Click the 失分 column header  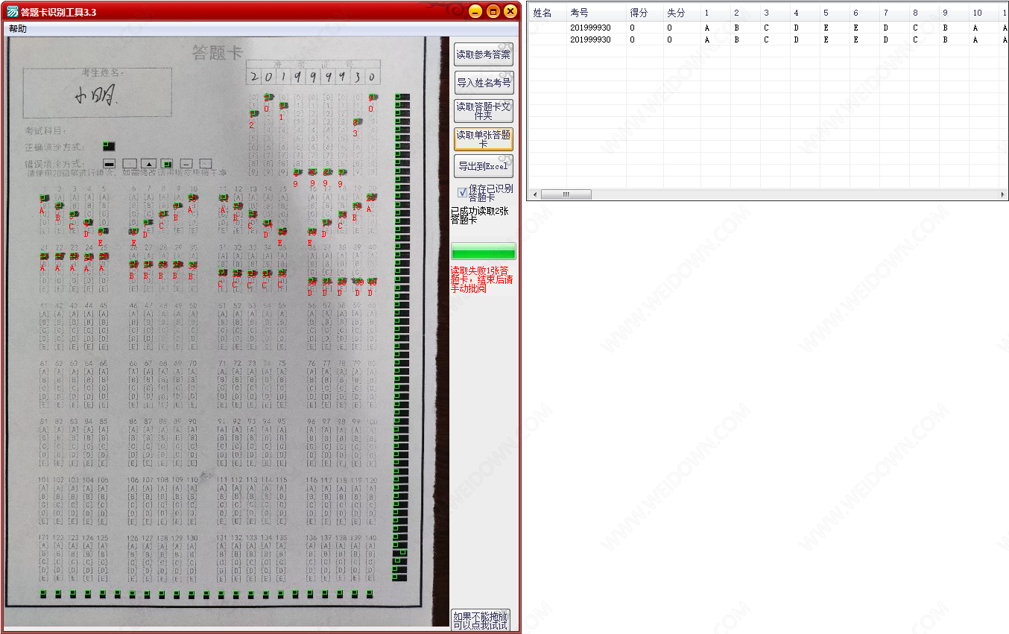pyautogui.click(x=682, y=13)
